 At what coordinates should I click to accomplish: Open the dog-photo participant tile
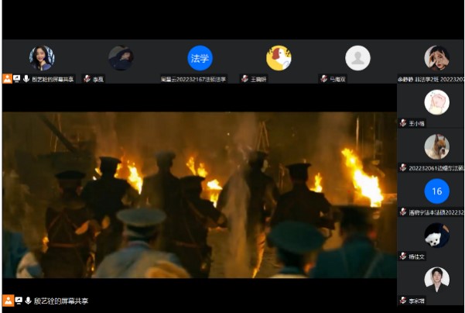point(436,146)
